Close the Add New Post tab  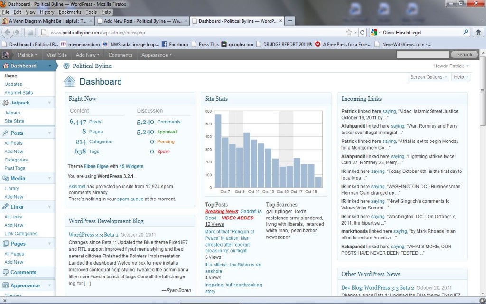tap(186, 21)
